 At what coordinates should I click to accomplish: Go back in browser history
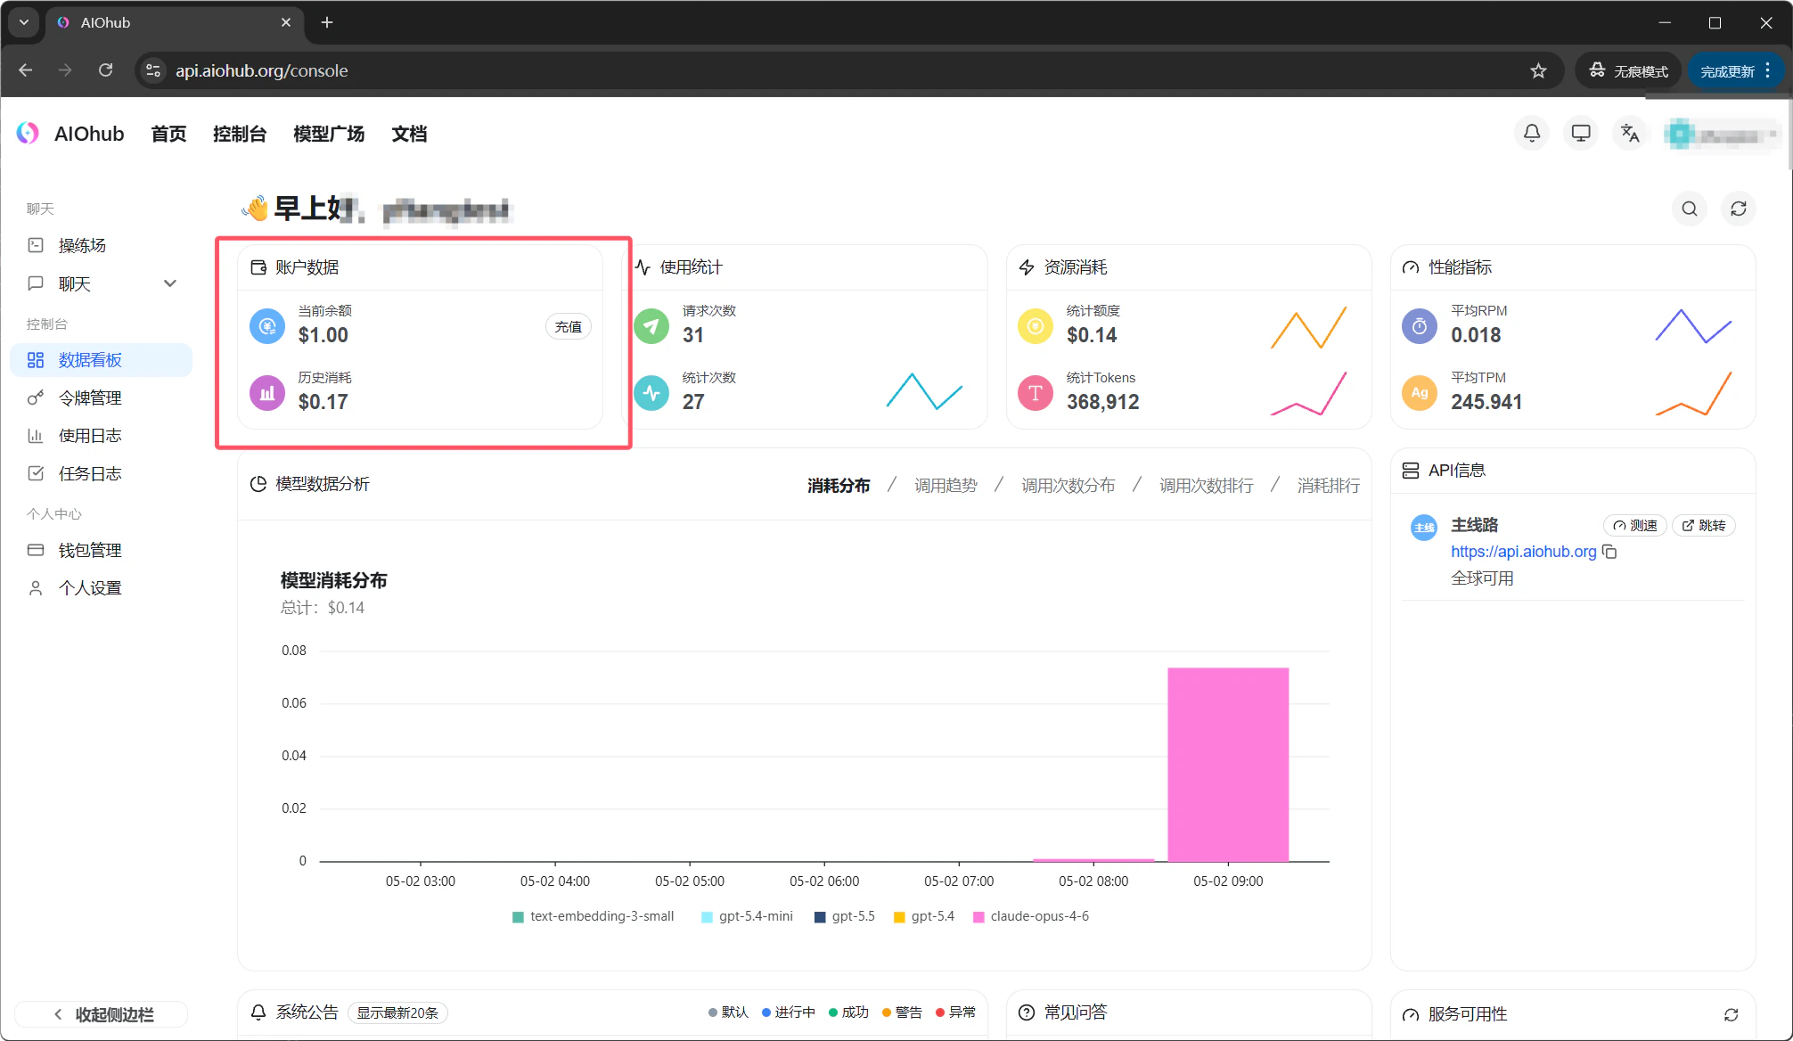click(x=25, y=70)
